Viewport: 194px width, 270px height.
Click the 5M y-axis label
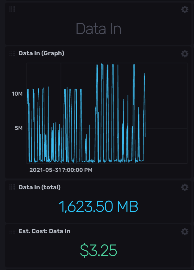tap(18, 128)
